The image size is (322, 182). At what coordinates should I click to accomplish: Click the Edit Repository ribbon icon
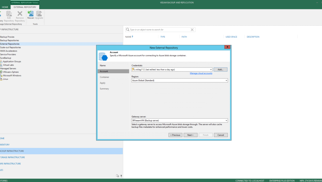pyautogui.click(x=9, y=14)
